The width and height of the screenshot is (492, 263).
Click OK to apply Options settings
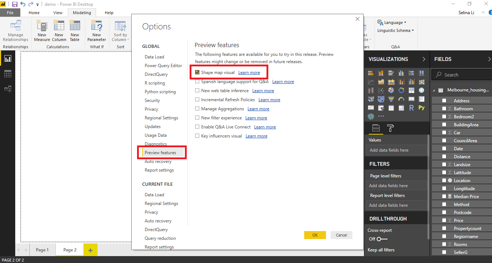pos(315,235)
